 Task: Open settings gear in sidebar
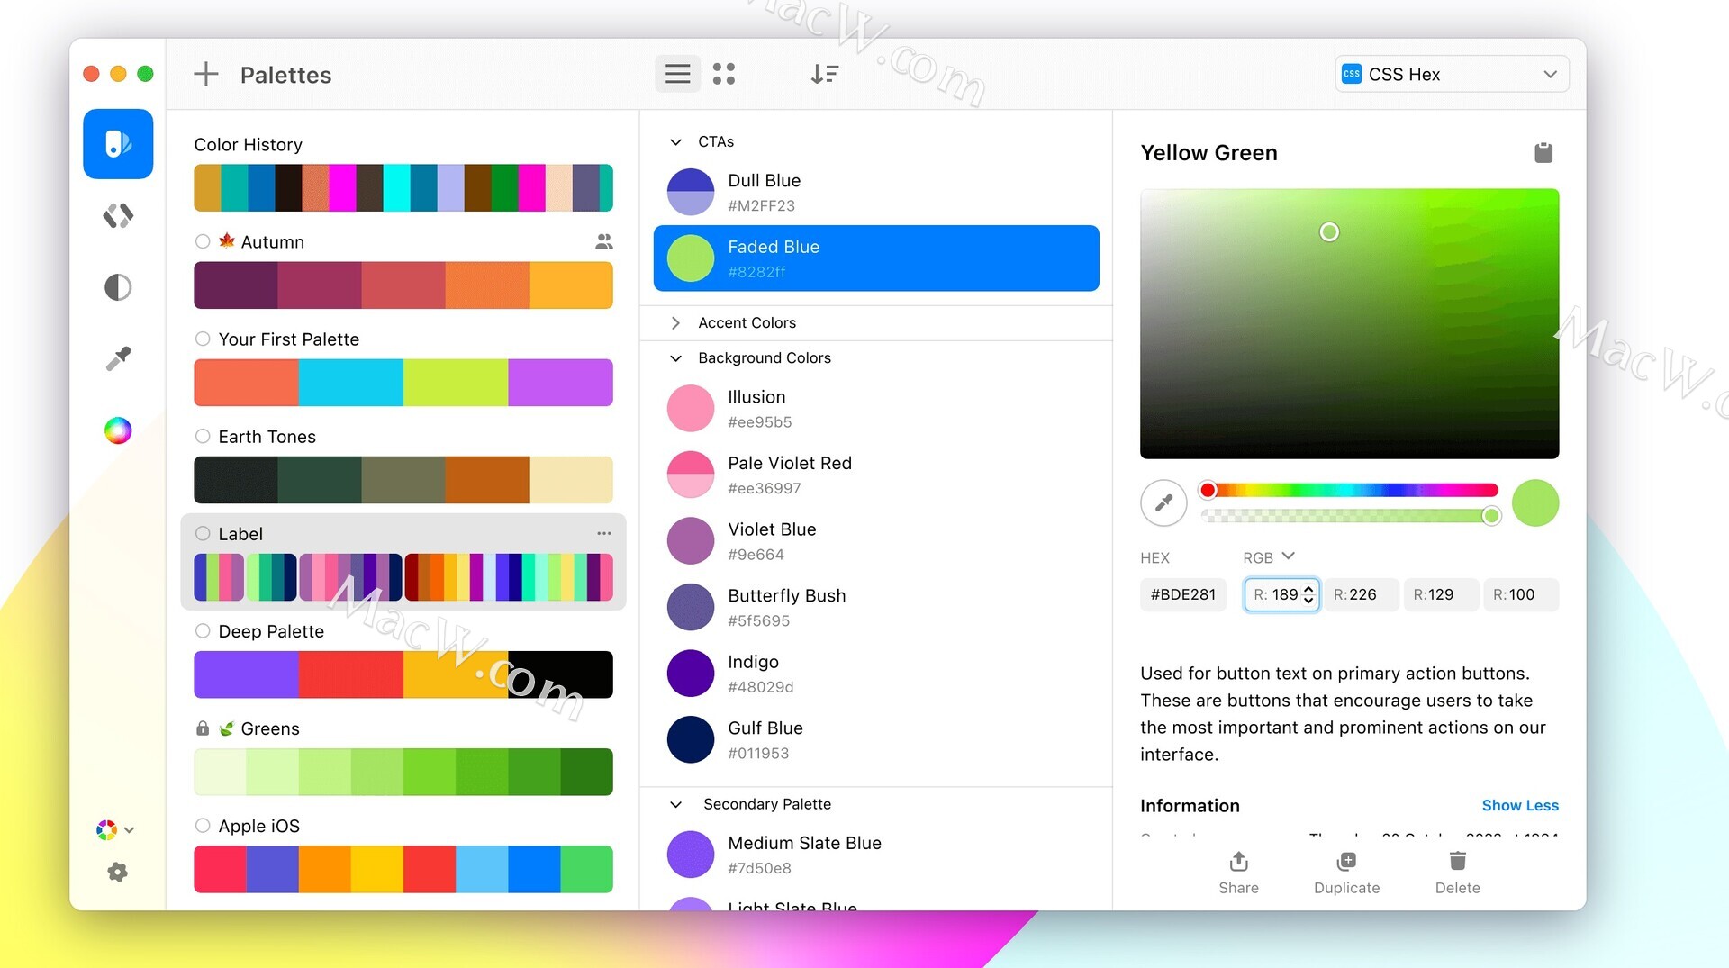point(117,872)
